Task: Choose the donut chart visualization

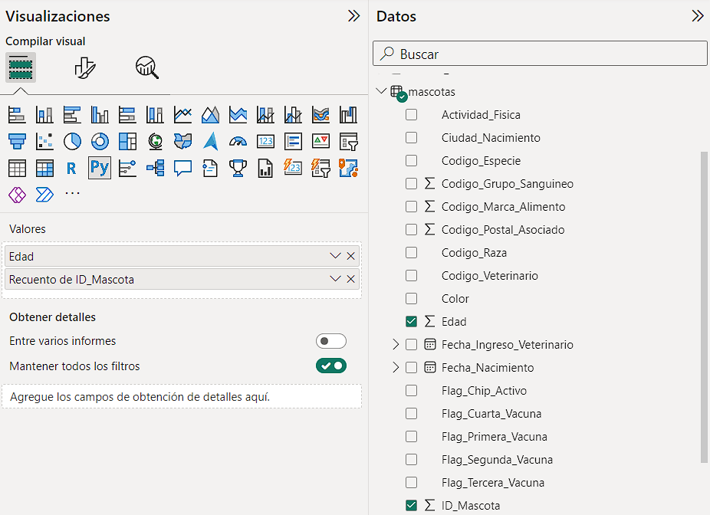Action: (100, 142)
